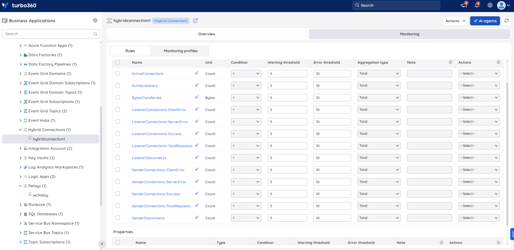Click the turbo360 logo
This screenshot has height=250, width=514.
[x=19, y=5]
